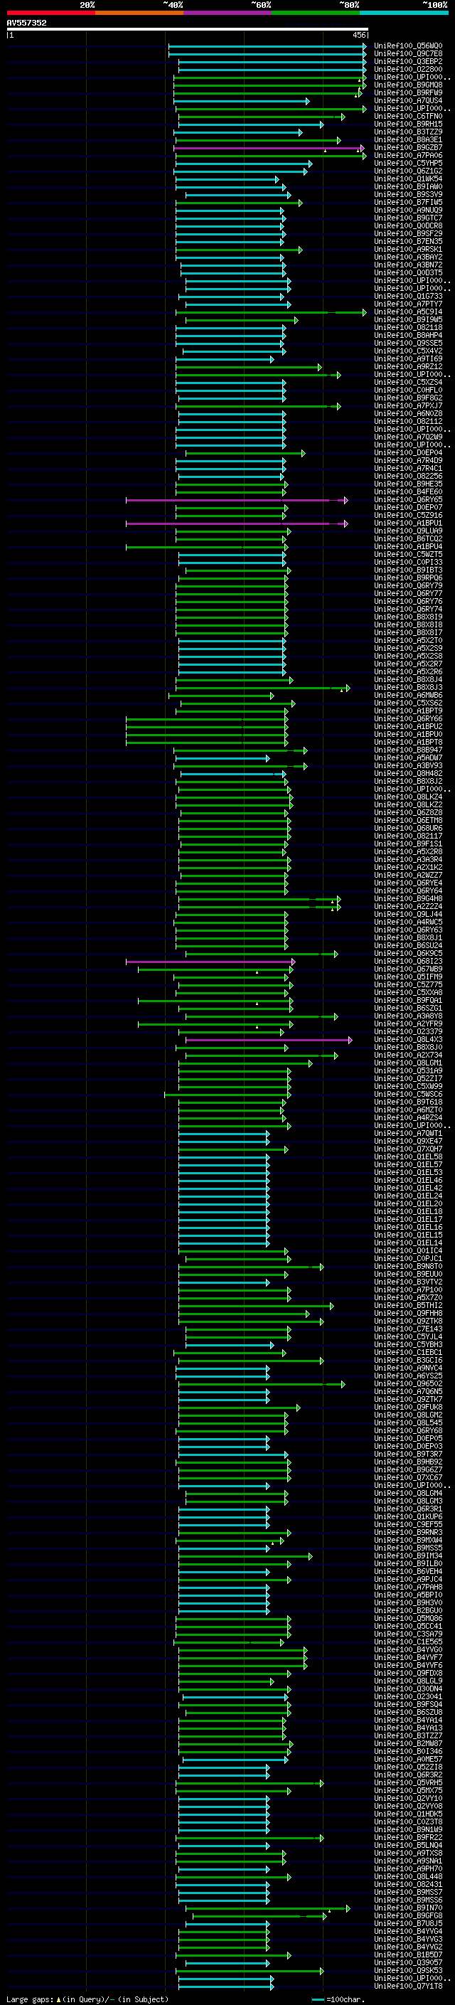
Task: Click the alignment bar for UniRef100_B9GFG8
Action: click(x=259, y=1917)
